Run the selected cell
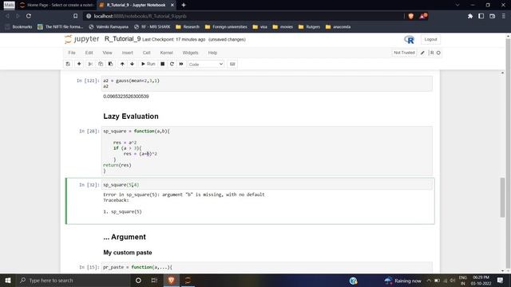The width and height of the screenshot is (511, 287). coord(148,64)
